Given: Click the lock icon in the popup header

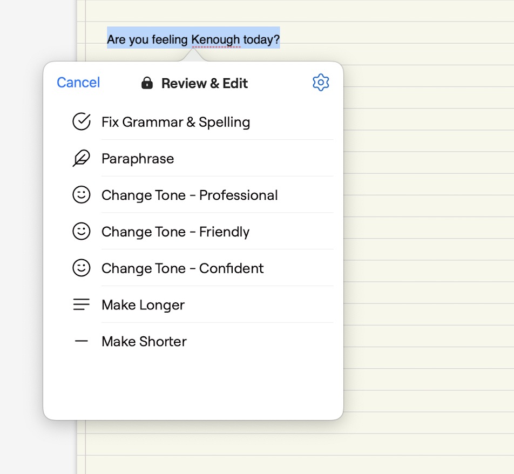Looking at the screenshot, I should pos(147,83).
